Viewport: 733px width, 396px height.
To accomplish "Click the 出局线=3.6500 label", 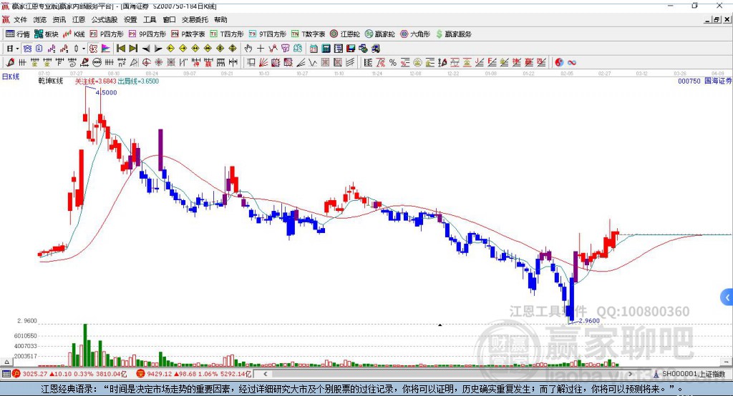I will click(138, 81).
